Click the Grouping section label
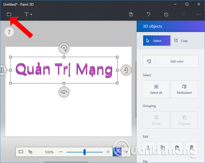The height and width of the screenshot is (163, 205). pos(149,106)
